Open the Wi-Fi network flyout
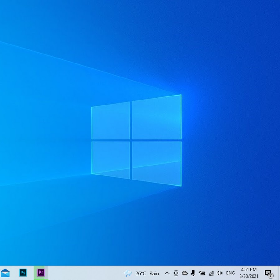This screenshot has height=280, width=280. 211,273
